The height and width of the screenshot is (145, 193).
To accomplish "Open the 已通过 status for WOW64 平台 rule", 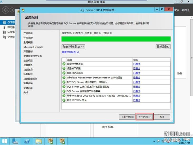I will tap(137, 100).
